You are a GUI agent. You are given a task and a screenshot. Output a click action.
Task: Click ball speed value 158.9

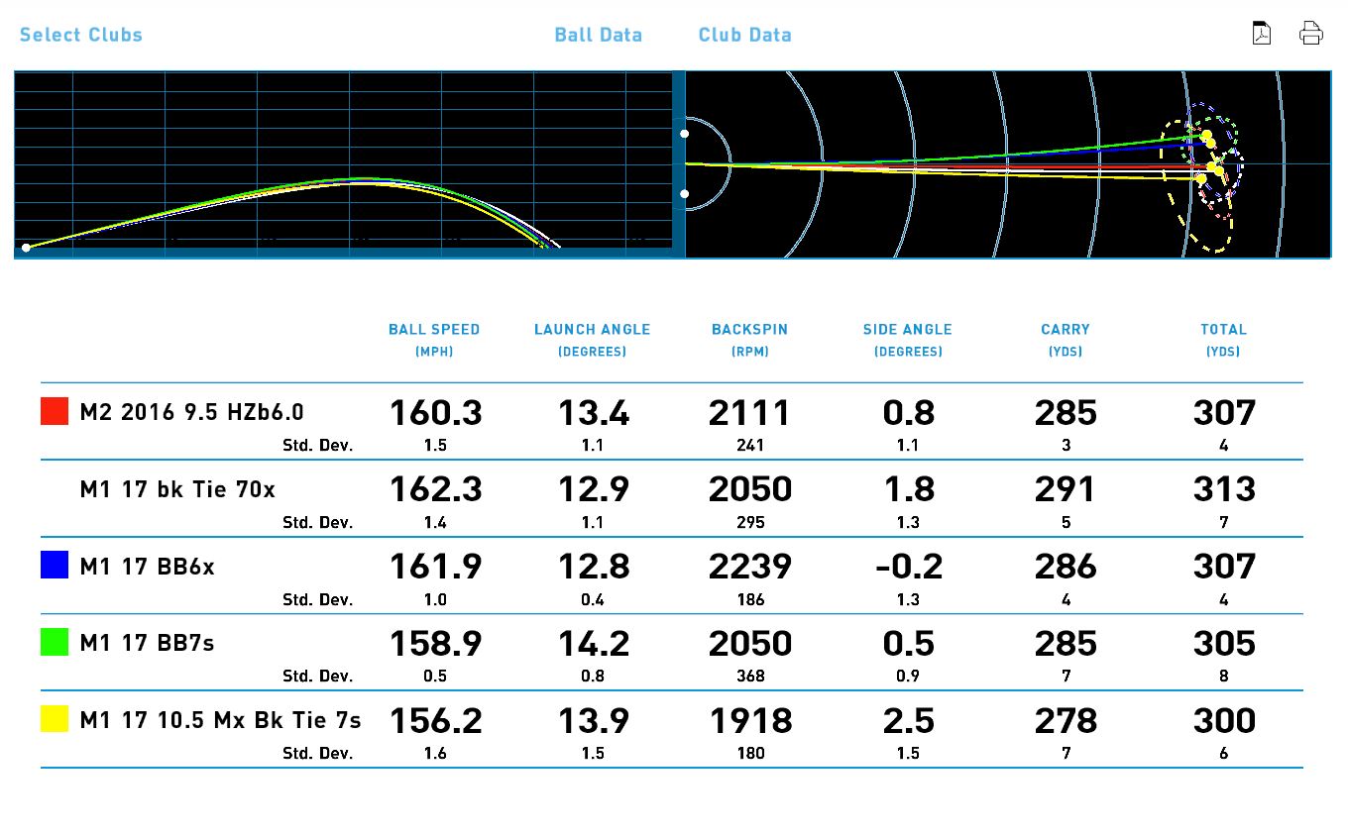coord(435,644)
